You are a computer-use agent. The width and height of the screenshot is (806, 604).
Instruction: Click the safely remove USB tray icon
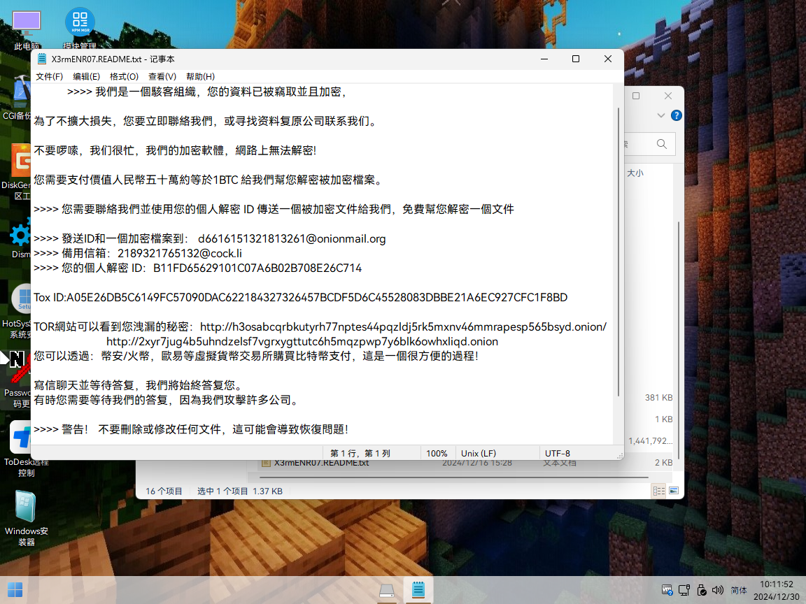[701, 590]
